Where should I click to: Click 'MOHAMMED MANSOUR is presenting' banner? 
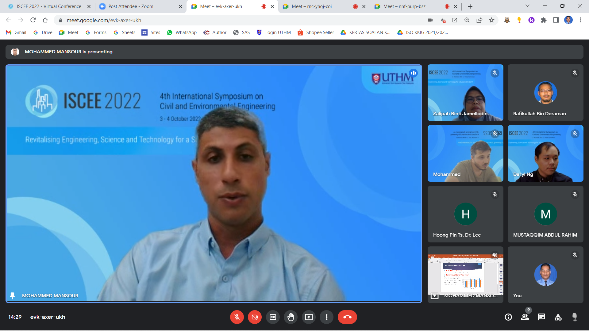tap(294, 52)
